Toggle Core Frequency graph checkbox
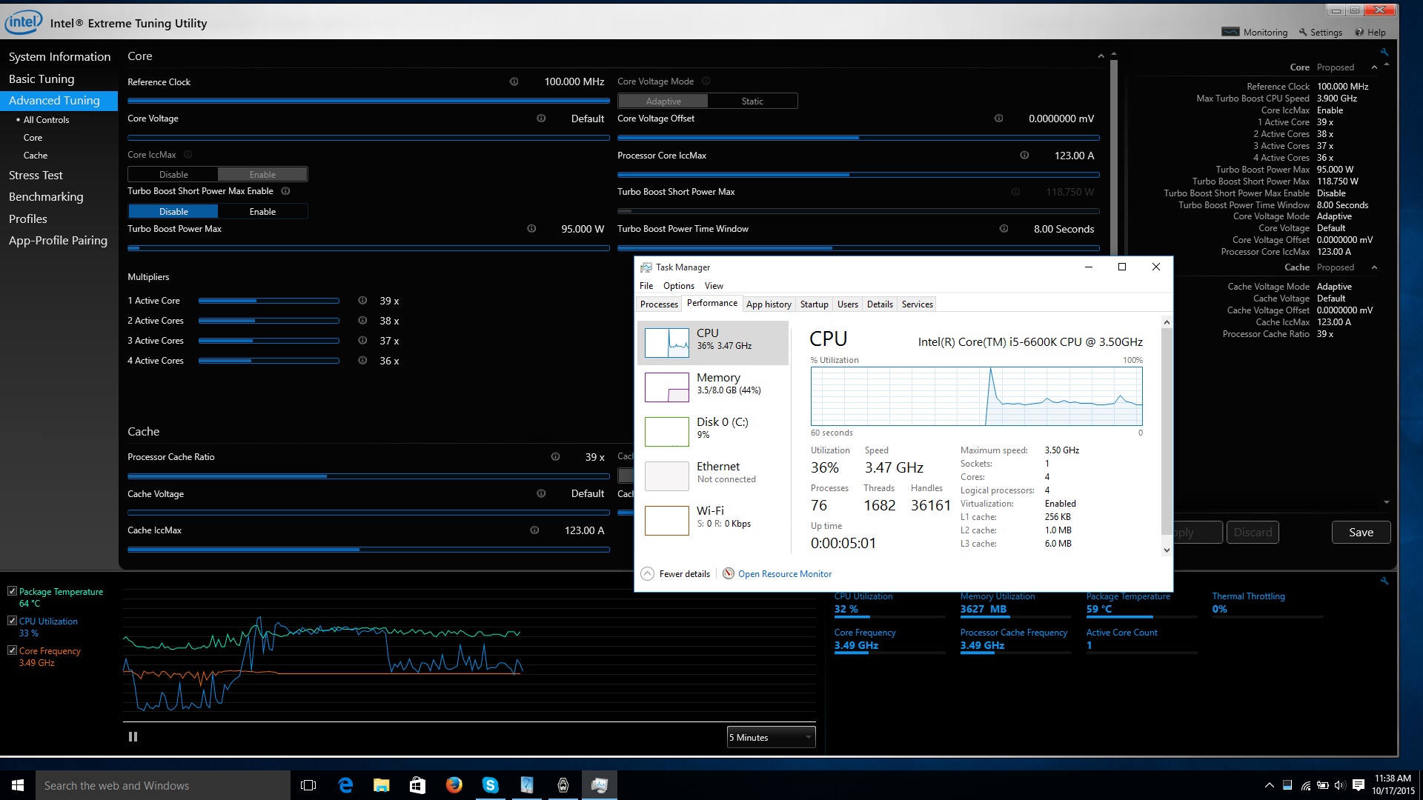Screen dimensions: 1423x800 12,650
